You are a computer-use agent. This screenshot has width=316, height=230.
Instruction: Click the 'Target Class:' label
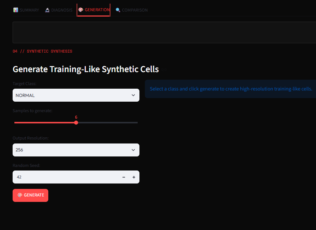(x=25, y=83)
